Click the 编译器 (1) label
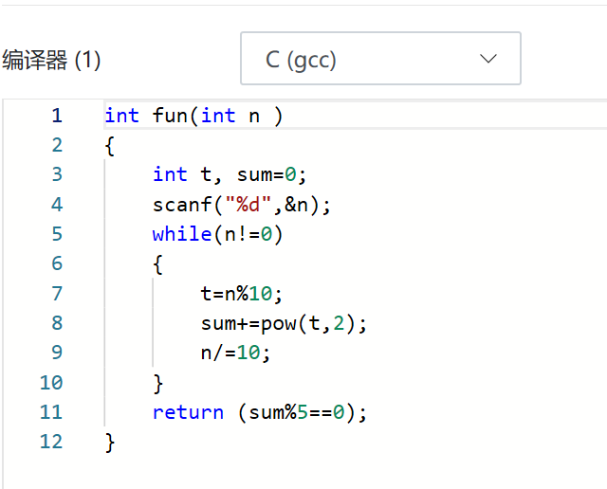Image resolution: width=607 pixels, height=489 pixels. pos(51,61)
